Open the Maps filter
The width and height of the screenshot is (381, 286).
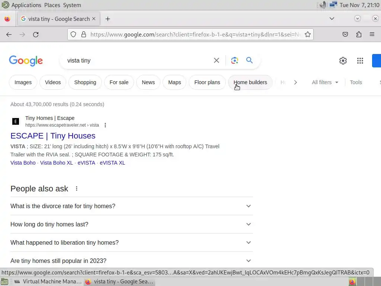click(175, 82)
